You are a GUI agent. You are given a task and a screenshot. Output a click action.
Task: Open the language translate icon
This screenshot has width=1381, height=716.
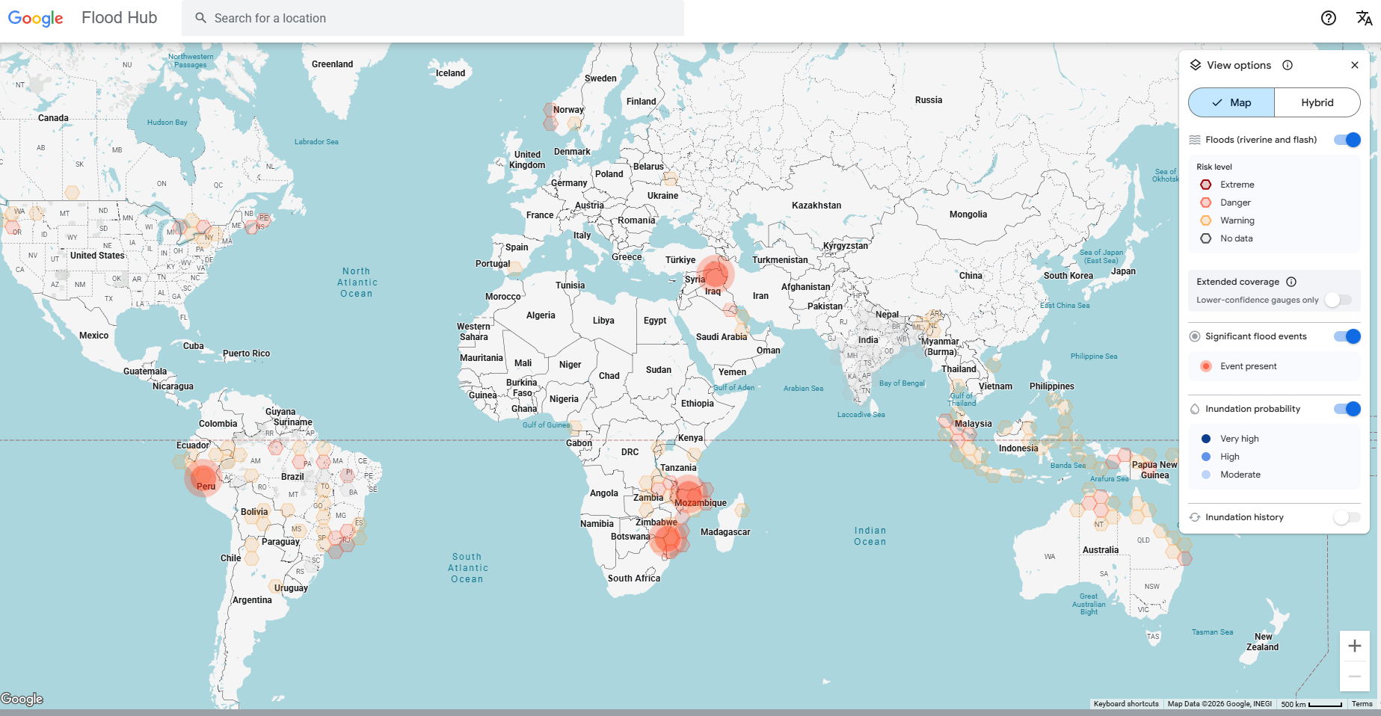(x=1364, y=18)
